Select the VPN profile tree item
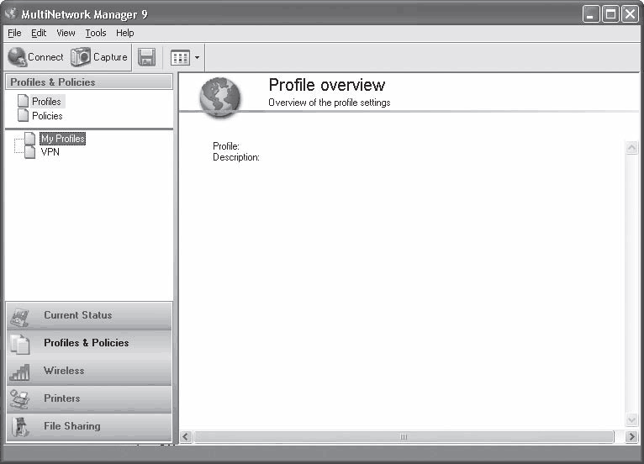 50,152
